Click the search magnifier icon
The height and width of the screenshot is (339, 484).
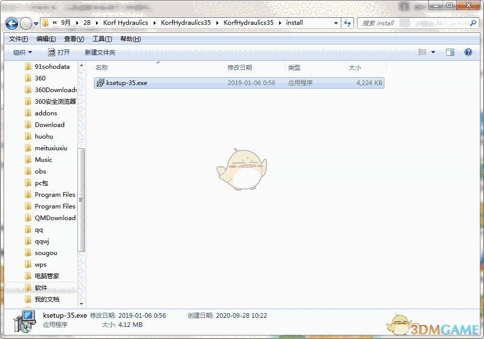tap(473, 23)
